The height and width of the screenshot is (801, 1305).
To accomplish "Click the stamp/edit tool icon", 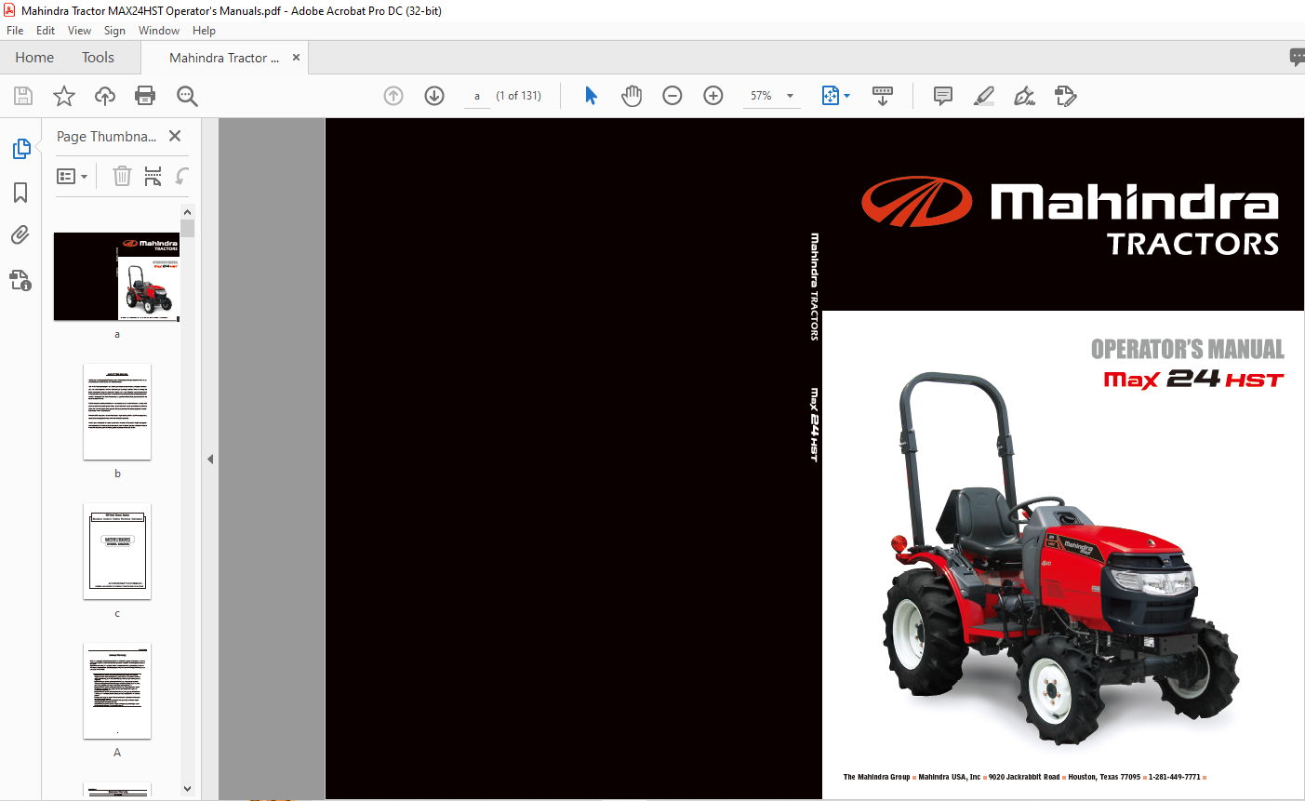I will [x=1066, y=96].
